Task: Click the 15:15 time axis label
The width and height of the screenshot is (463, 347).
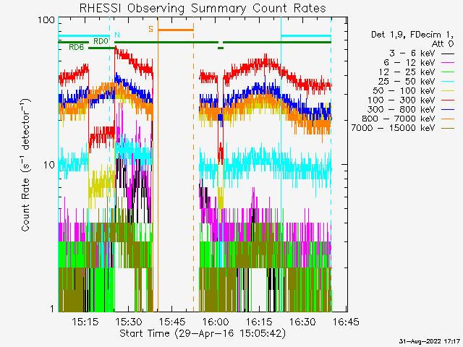Action: coord(85,322)
